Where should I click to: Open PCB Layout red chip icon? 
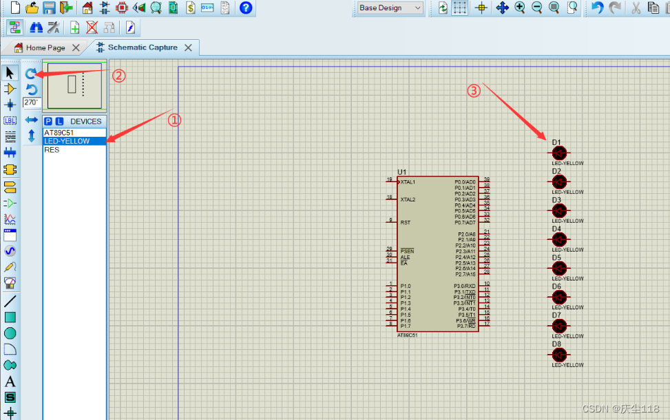(x=122, y=8)
